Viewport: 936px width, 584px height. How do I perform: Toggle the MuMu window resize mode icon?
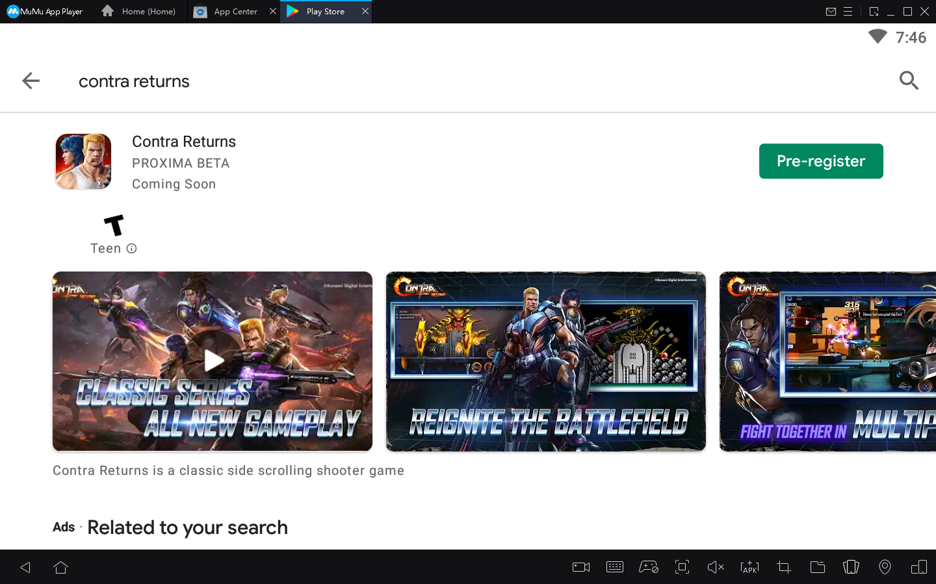(874, 12)
